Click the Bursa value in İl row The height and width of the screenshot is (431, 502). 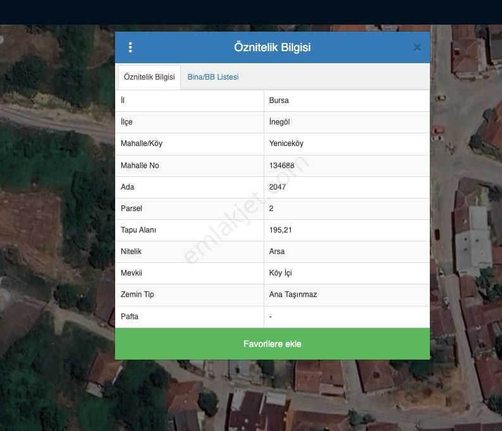(279, 100)
